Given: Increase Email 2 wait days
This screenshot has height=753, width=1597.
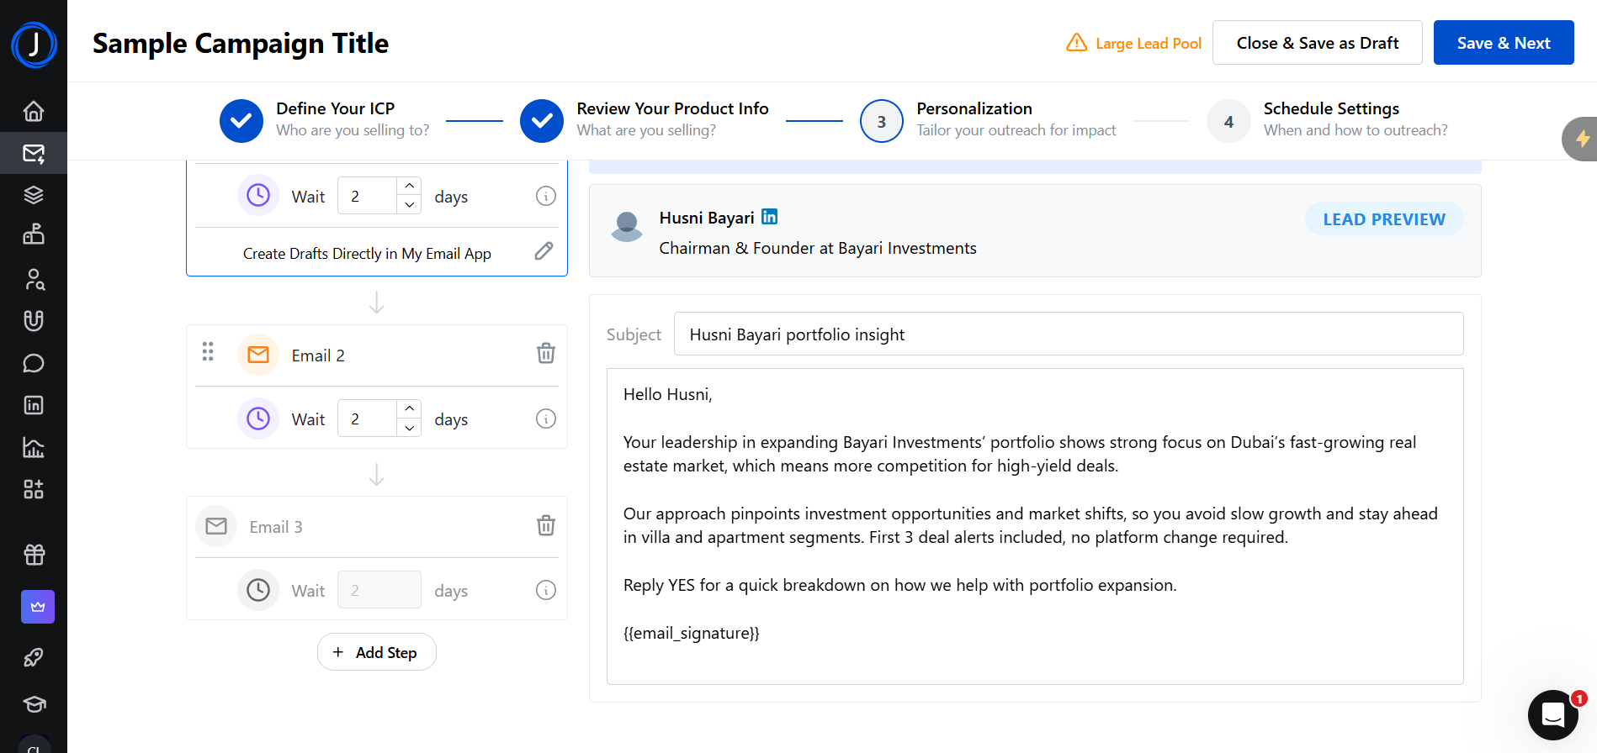Looking at the screenshot, I should [409, 408].
